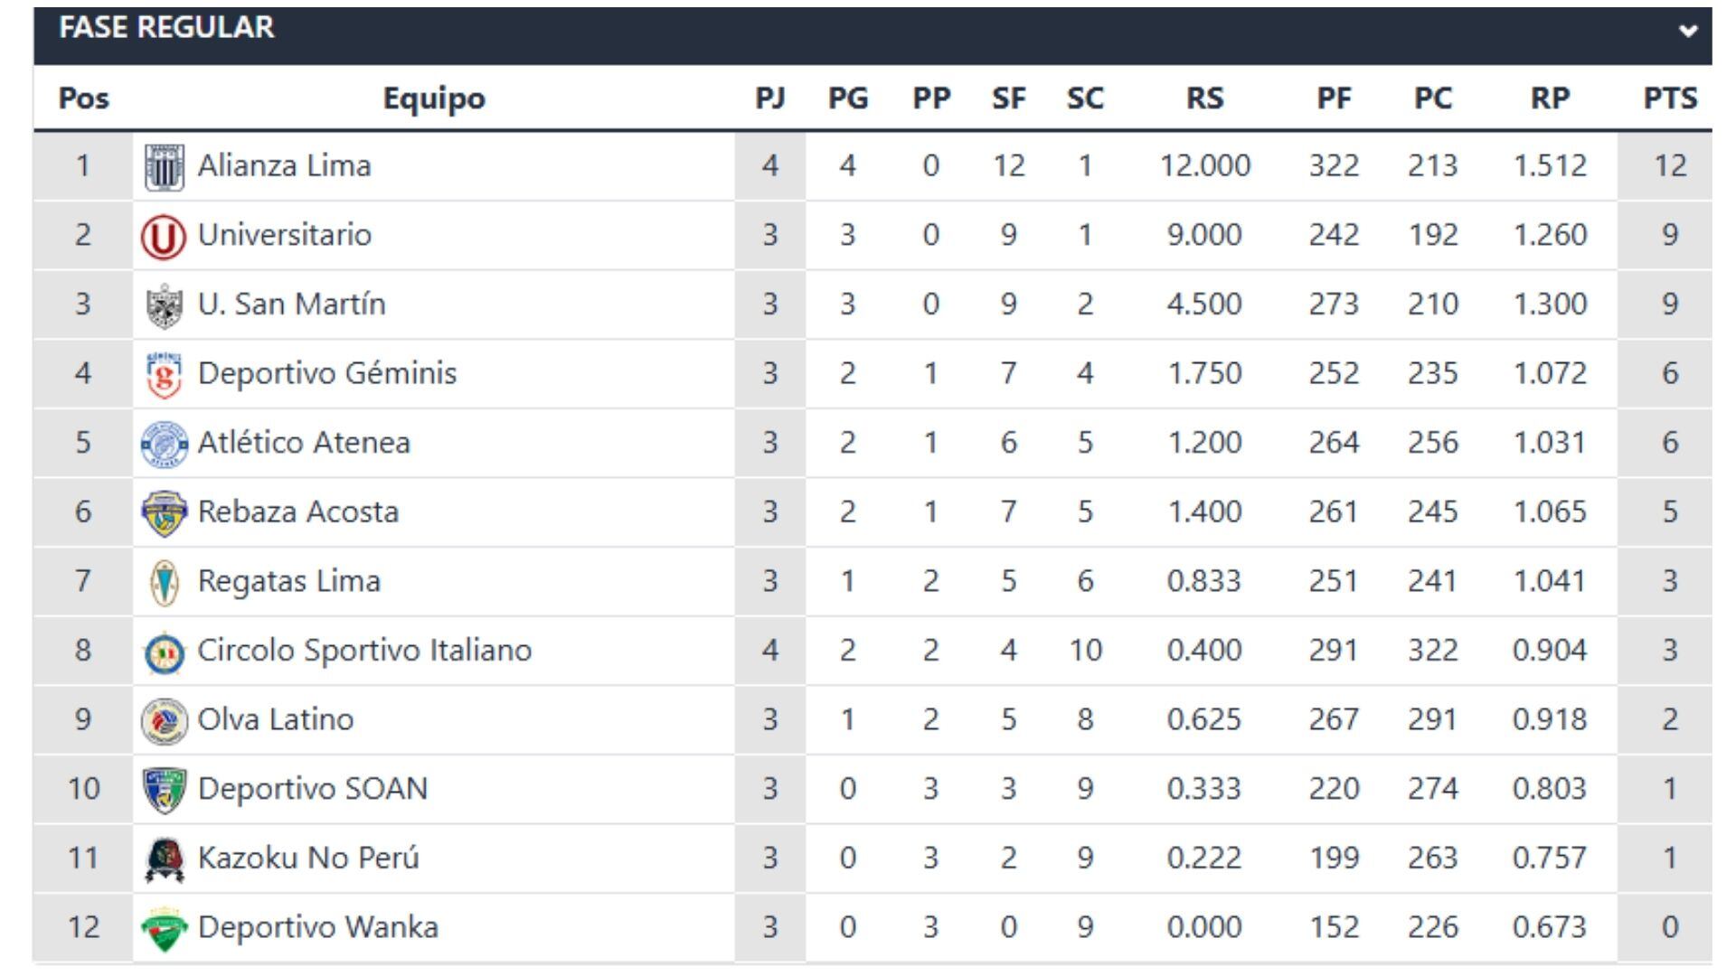The height and width of the screenshot is (976, 1736).
Task: Click the Olva Latino logo
Action: 164,719
